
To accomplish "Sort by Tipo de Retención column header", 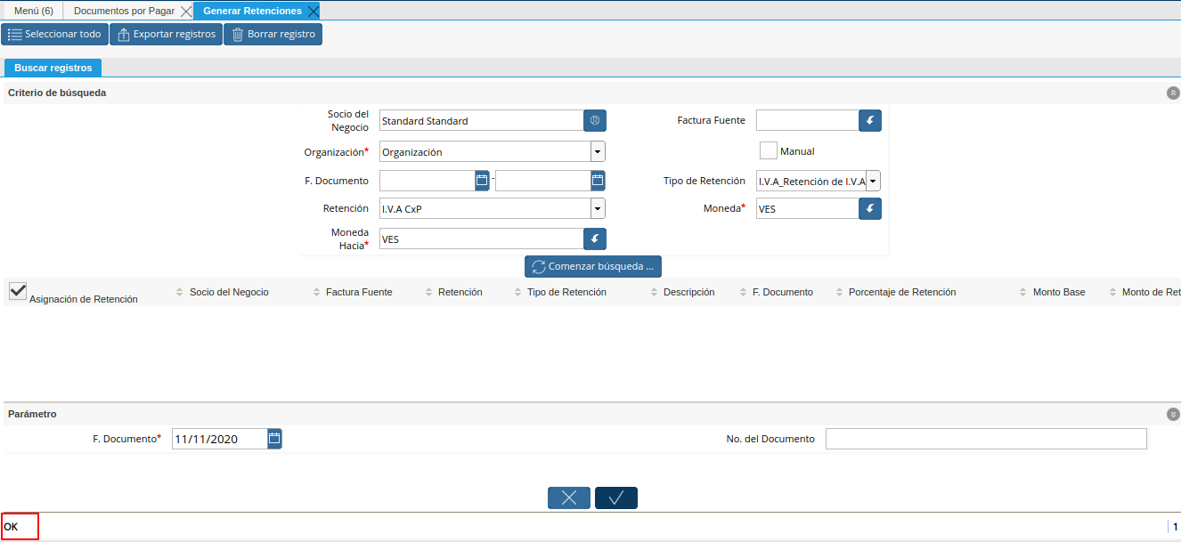I will pyautogui.click(x=566, y=292).
